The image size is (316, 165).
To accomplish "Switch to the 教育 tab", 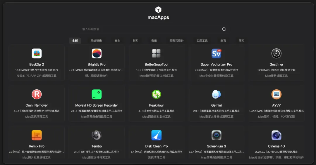I will point(223,41).
